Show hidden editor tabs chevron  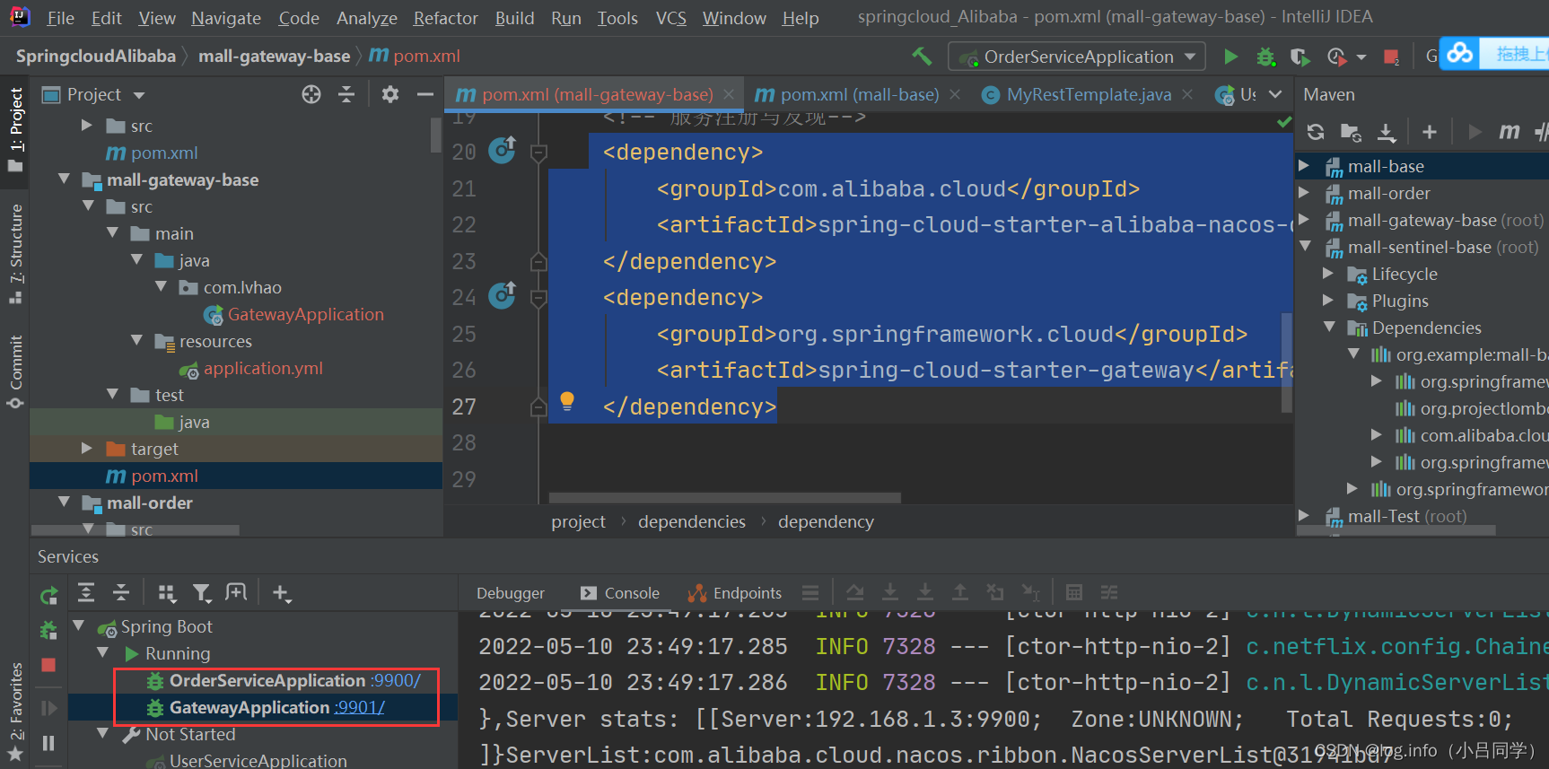pyautogui.click(x=1275, y=94)
